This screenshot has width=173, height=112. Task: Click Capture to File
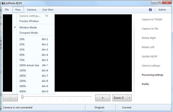[x=150, y=29]
